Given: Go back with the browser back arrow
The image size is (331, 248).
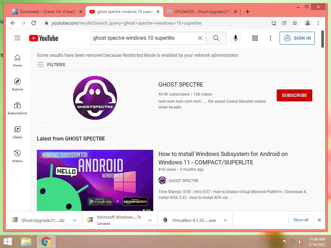Looking at the screenshot, I should pyautogui.click(x=13, y=23).
